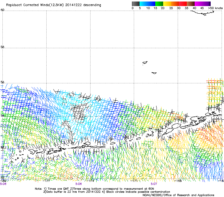Viewport: 224px width, 197px height.
Task: Click the gray 0-5 knots legend segment
Action: pyautogui.click(x=136, y=4)
